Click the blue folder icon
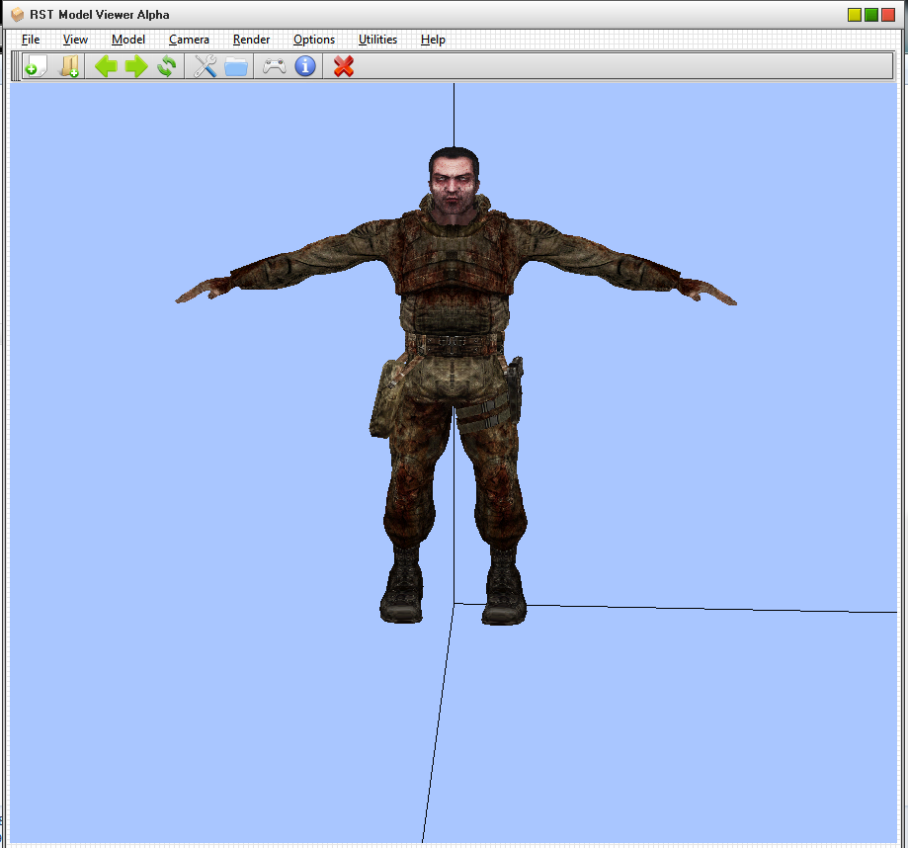 236,66
